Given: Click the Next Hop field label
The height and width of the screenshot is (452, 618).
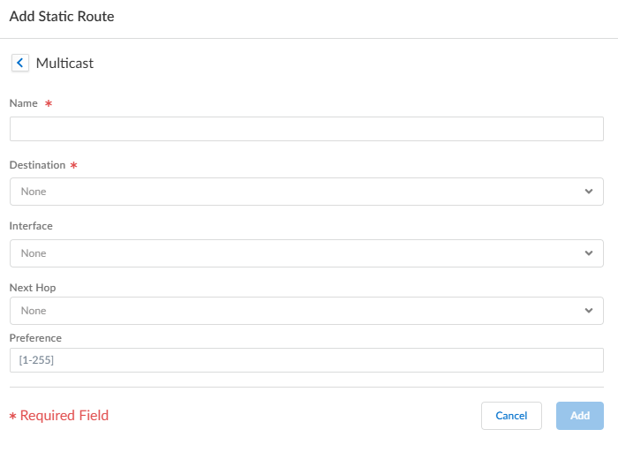Looking at the screenshot, I should pos(33,288).
